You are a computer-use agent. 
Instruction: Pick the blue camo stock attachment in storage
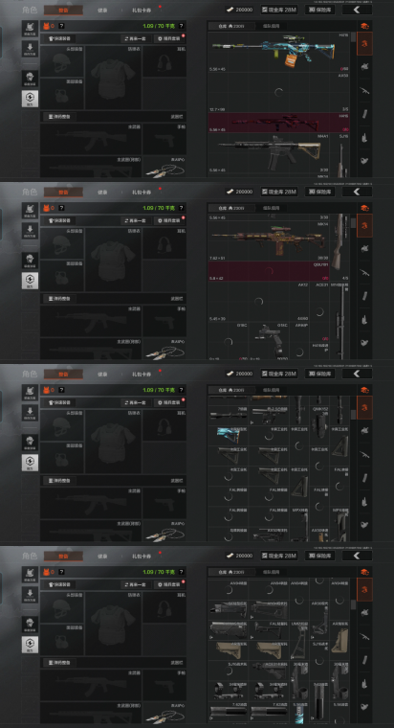(228, 436)
